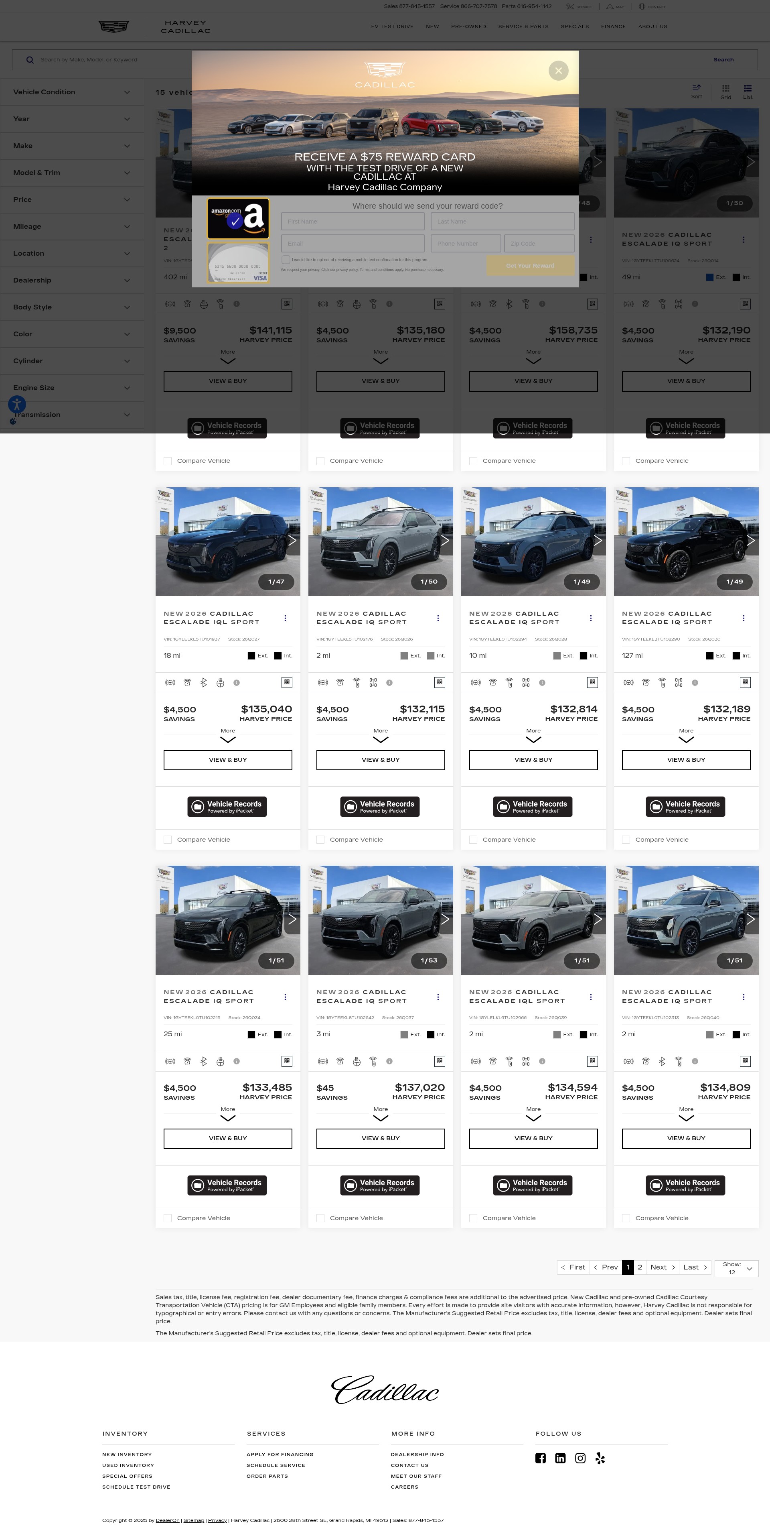Expand Engine Size filter

(72, 388)
